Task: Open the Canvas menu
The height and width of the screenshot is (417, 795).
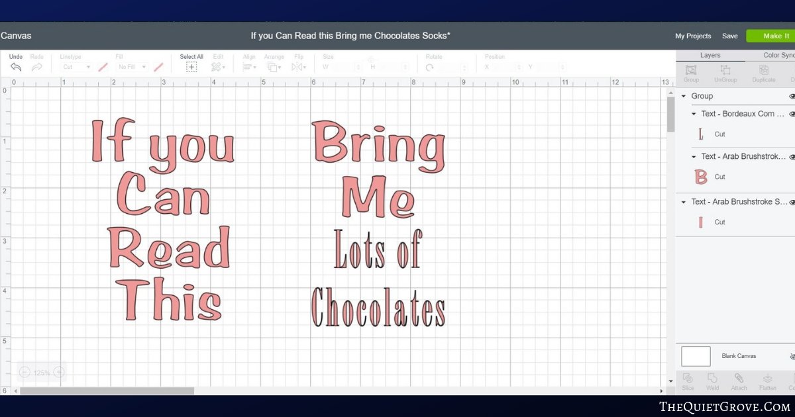Action: (x=16, y=36)
